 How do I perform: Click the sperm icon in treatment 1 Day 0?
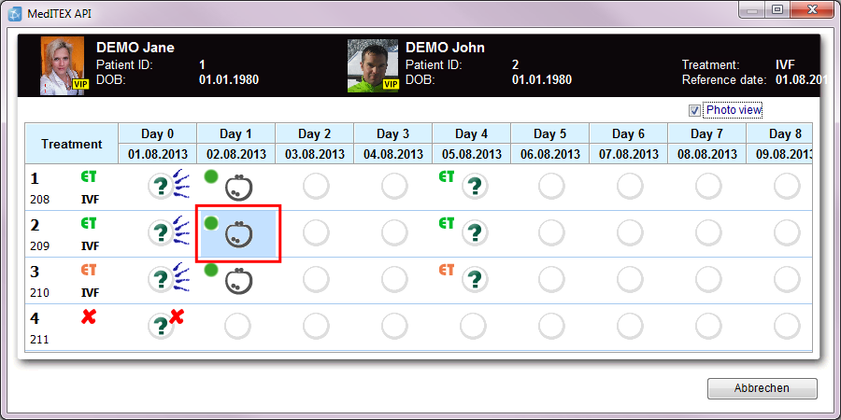[x=183, y=185]
